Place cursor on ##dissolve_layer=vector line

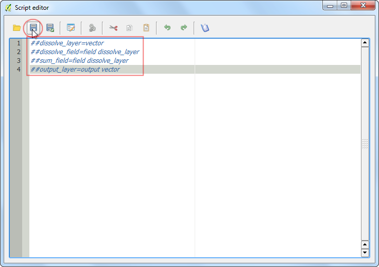67,43
